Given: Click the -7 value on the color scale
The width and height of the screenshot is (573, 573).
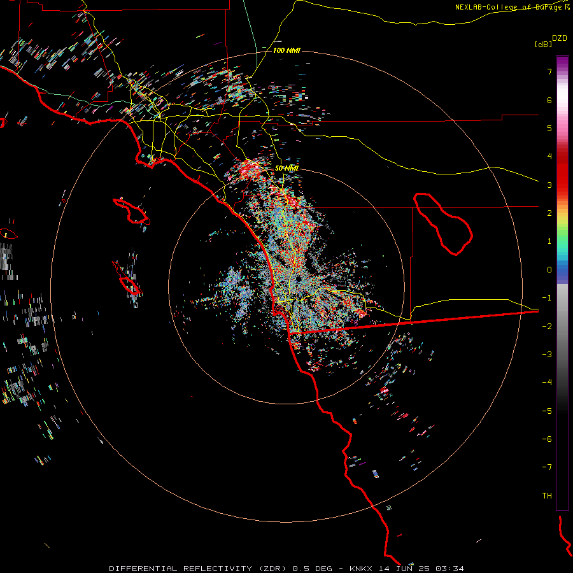Looking at the screenshot, I should [x=547, y=467].
